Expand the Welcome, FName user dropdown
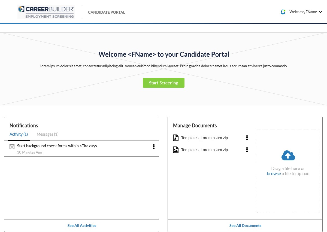Screen dimensions: 327x232 (305, 12)
